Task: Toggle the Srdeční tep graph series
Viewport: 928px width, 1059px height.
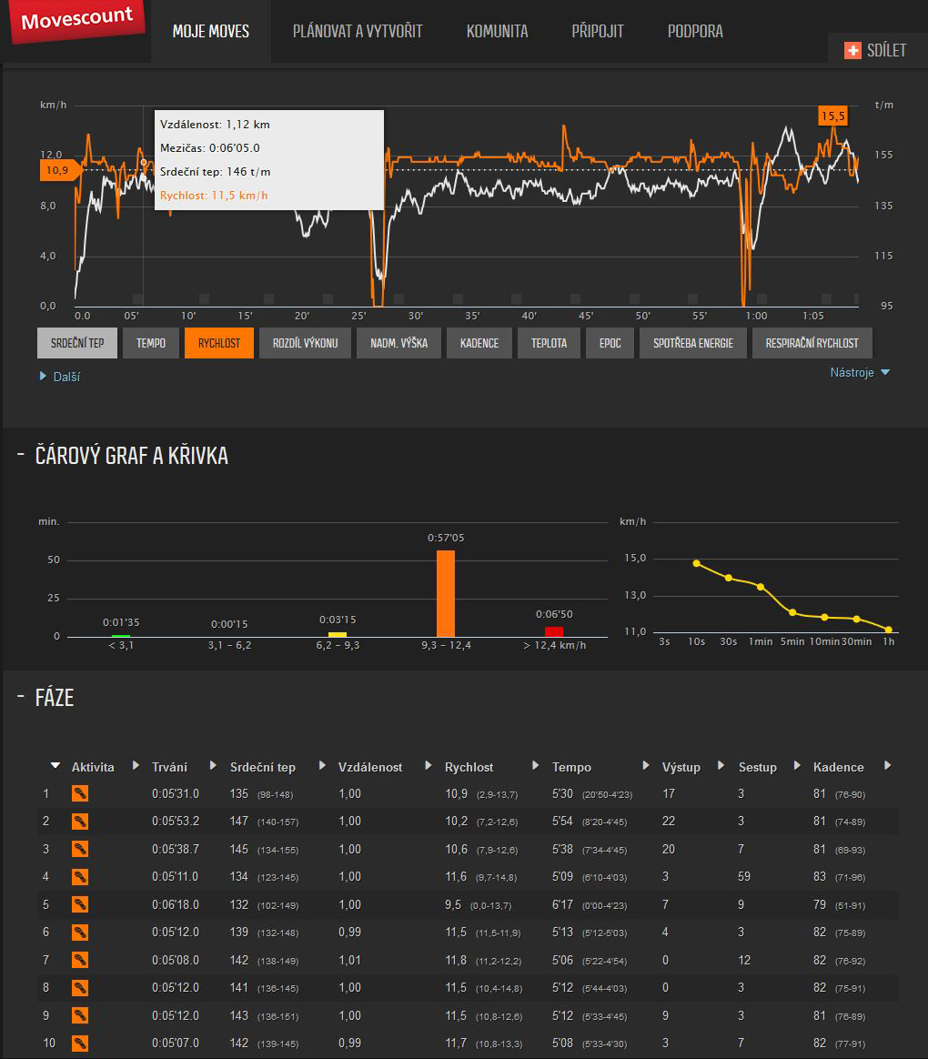Action: [x=77, y=343]
